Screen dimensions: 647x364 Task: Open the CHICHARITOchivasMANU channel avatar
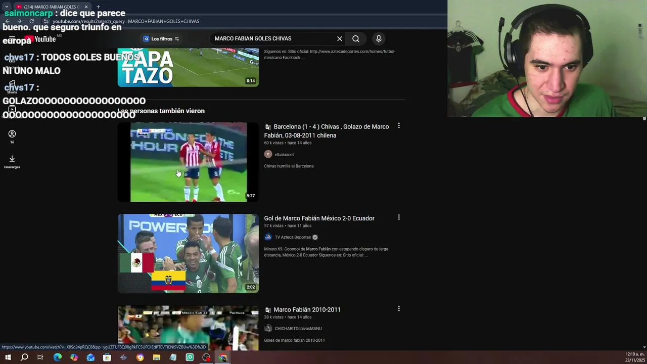(x=268, y=328)
